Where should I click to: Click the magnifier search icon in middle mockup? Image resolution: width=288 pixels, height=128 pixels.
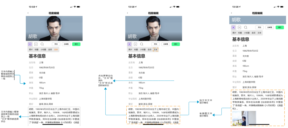pyautogui.click(x=142, y=44)
